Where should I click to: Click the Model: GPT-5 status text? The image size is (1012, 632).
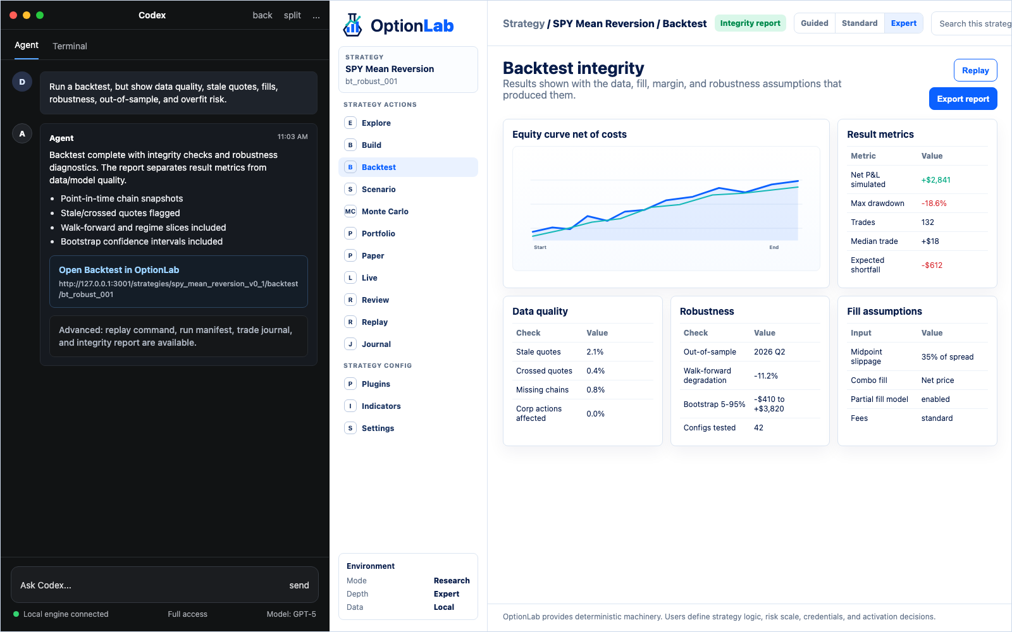(291, 614)
